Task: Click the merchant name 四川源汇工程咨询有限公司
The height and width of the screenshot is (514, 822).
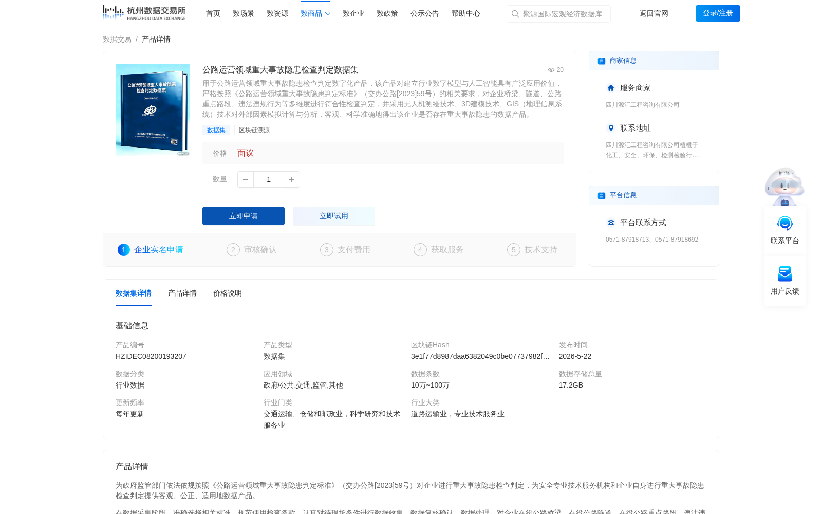Action: tap(643, 105)
